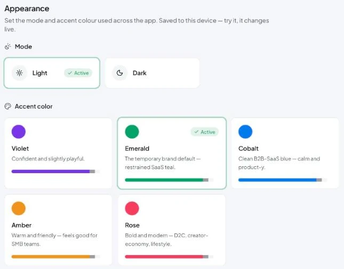Viewport: 344px width, 269px height.
Task: Click the violet color circle
Action: (19, 132)
